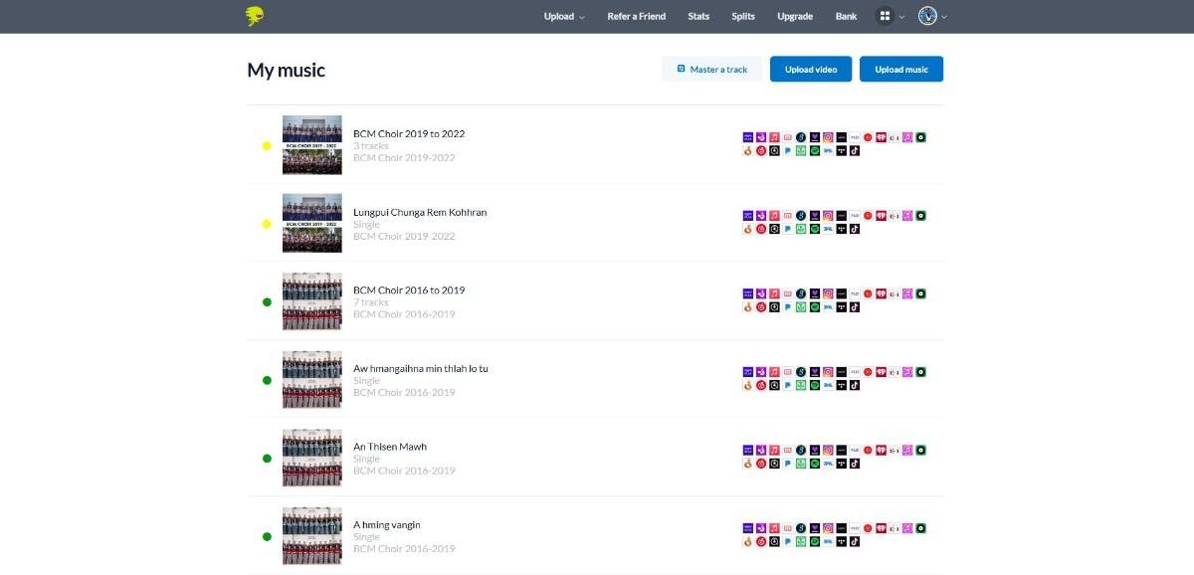Viewport: 1194px width, 575px height.
Task: Click Instagram icon for BCM Choir 2019 to 2022
Action: pyautogui.click(x=828, y=137)
